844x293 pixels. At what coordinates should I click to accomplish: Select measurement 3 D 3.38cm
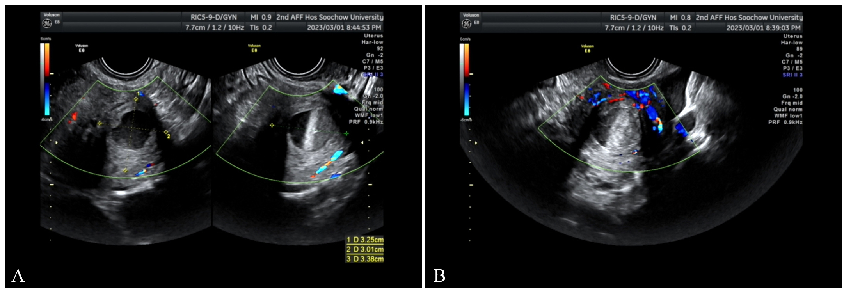click(x=364, y=259)
